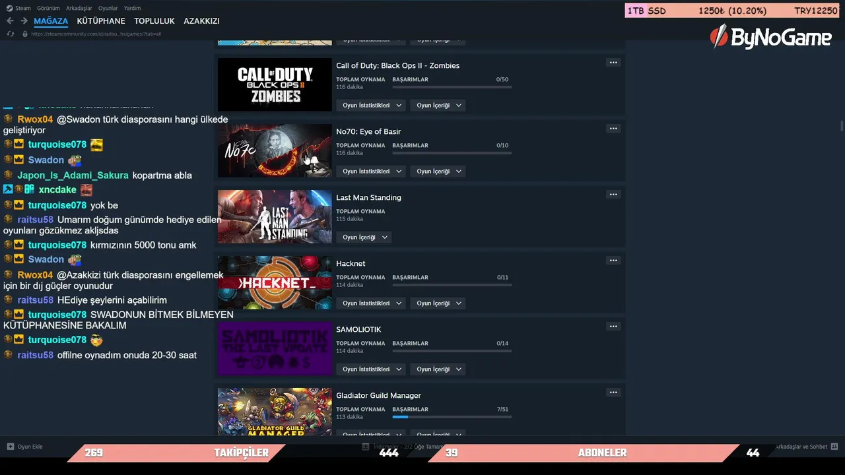Click "115 dakika" playtime under Last Man Standing
845x475 pixels.
[350, 219]
